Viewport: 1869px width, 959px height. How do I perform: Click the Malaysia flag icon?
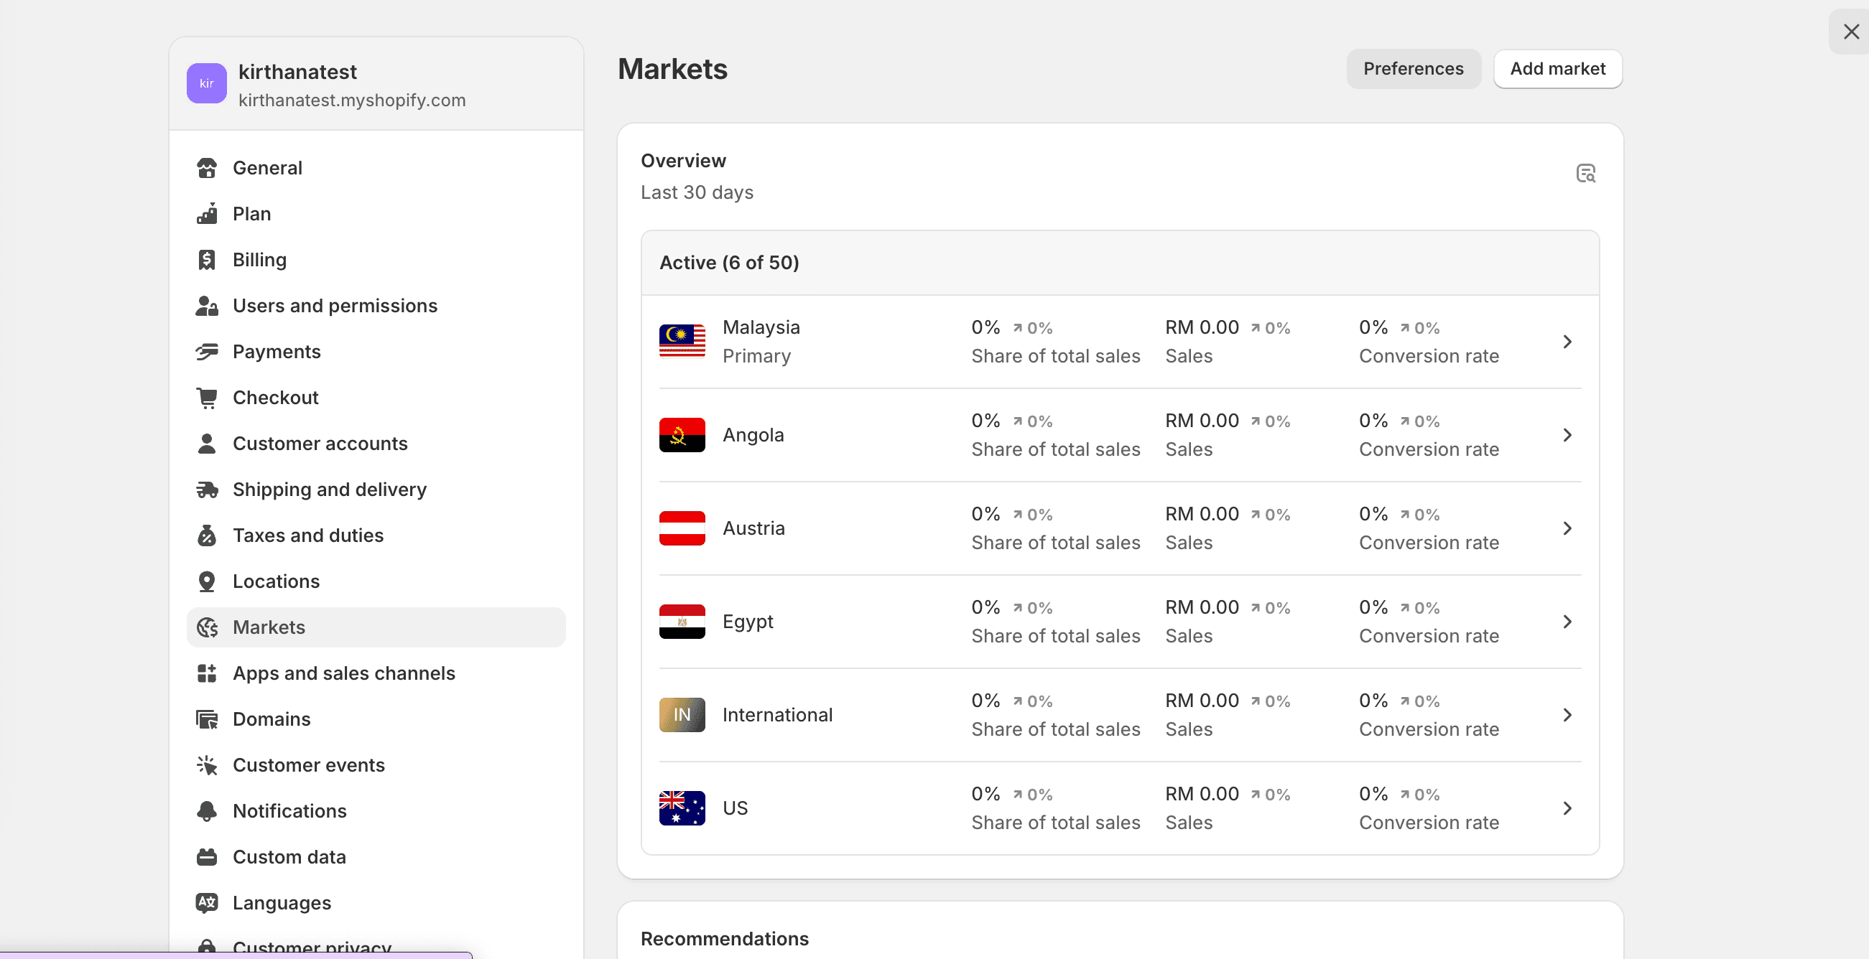(682, 342)
